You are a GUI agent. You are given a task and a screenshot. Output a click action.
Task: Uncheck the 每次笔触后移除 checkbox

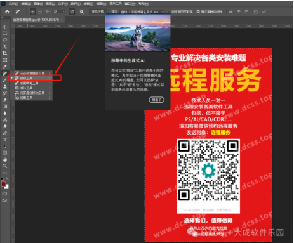tap(198, 11)
